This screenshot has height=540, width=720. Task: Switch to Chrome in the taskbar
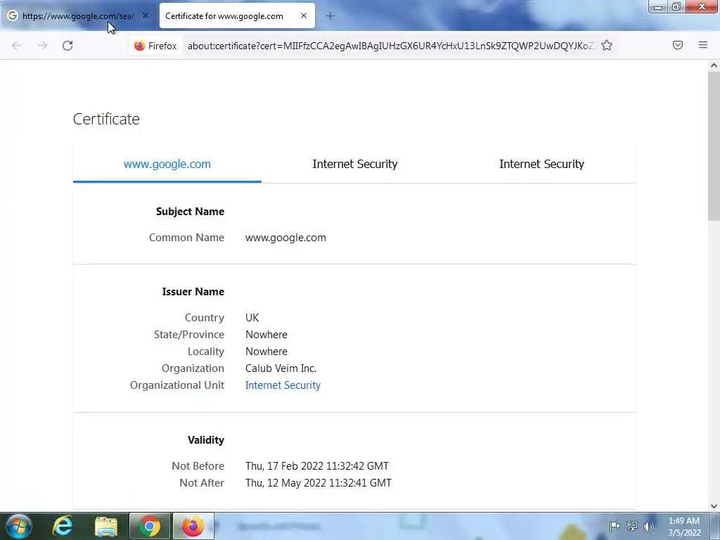tap(149, 526)
